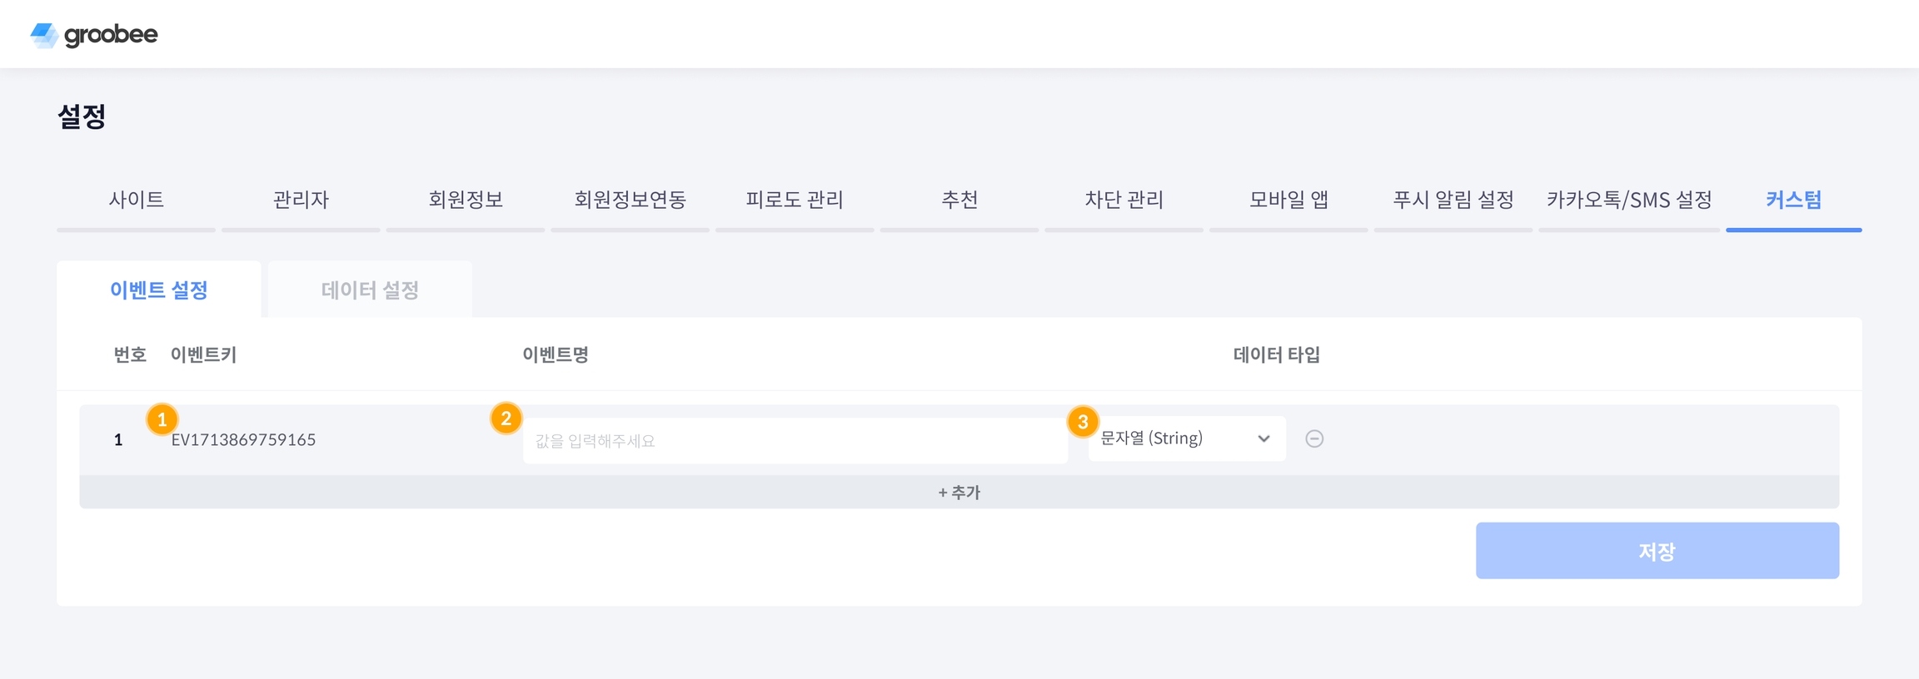Click the orange number 3 badge

click(x=1083, y=422)
